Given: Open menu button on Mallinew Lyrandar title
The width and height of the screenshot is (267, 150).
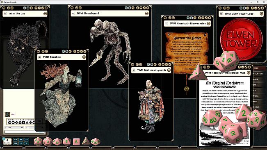Looking at the screenshot, I should [x=169, y=70].
